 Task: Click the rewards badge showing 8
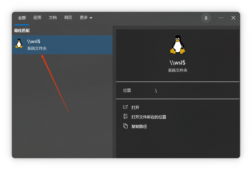pos(206,18)
